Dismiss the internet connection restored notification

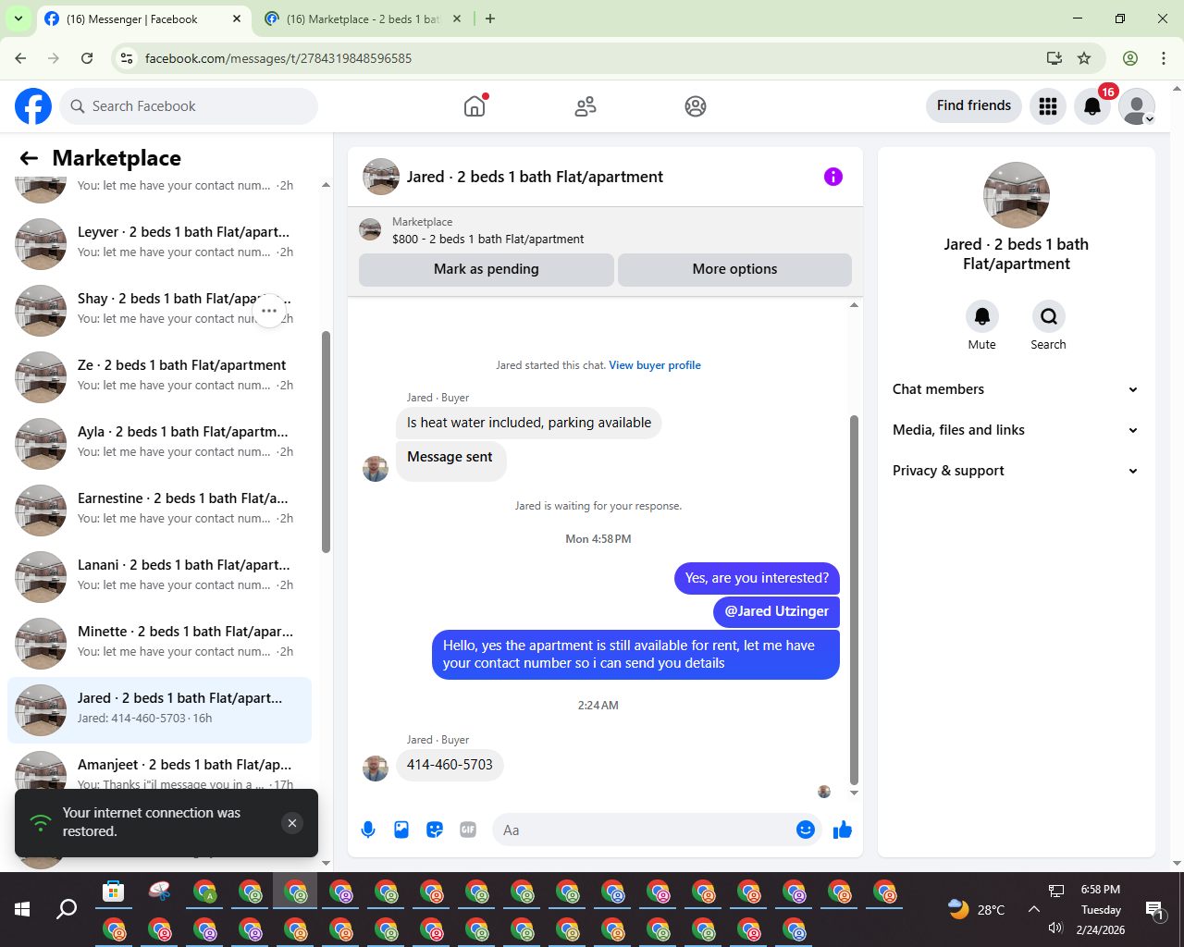tap(292, 823)
